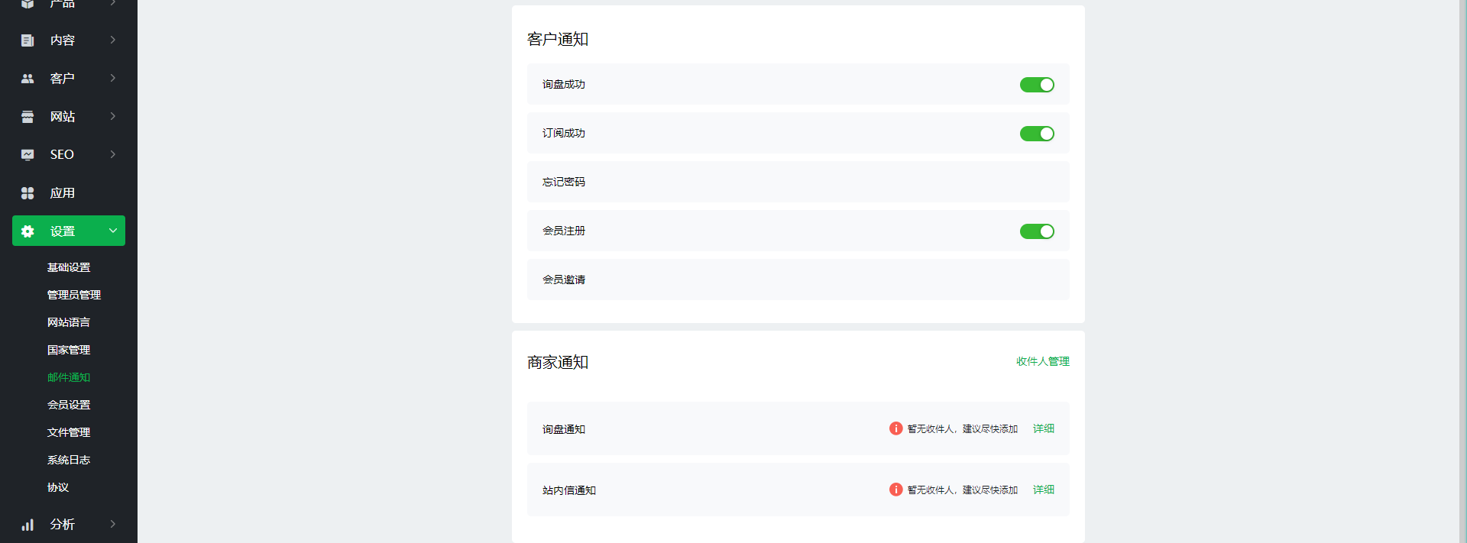Click the 会员邀请 notification row
The height and width of the screenshot is (543, 1467).
(798, 280)
